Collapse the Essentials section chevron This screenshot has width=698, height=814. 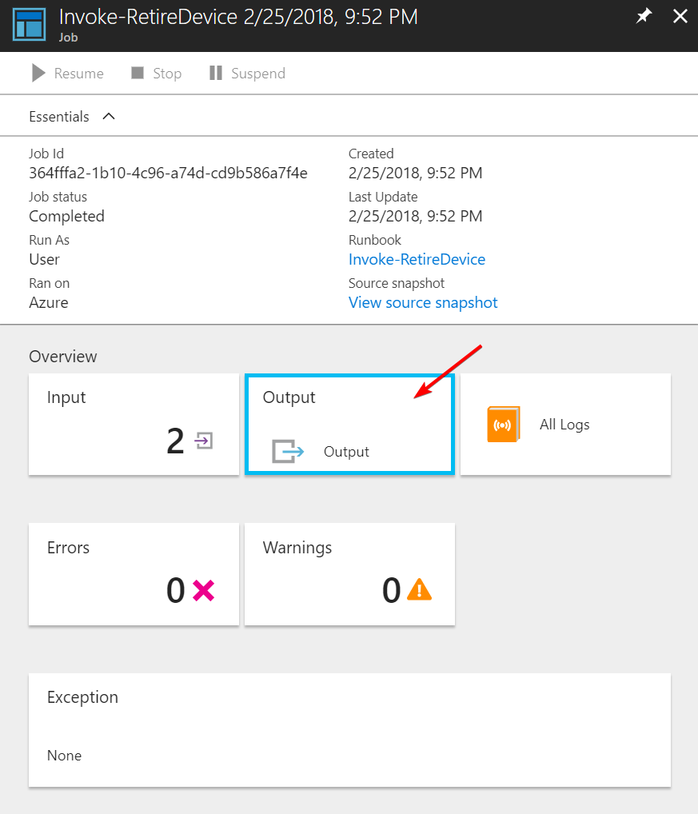click(109, 117)
